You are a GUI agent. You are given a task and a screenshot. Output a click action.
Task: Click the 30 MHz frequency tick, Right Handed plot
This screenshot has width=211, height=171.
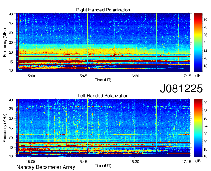pos(11,33)
